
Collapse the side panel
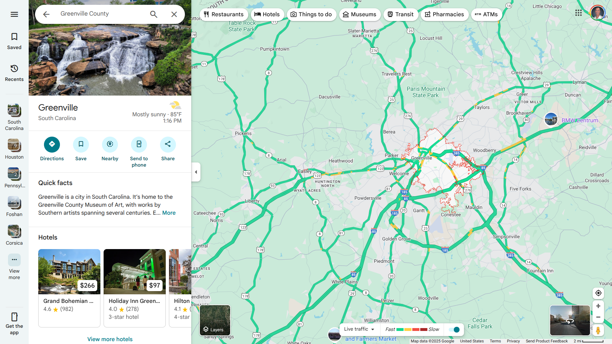[x=196, y=172]
